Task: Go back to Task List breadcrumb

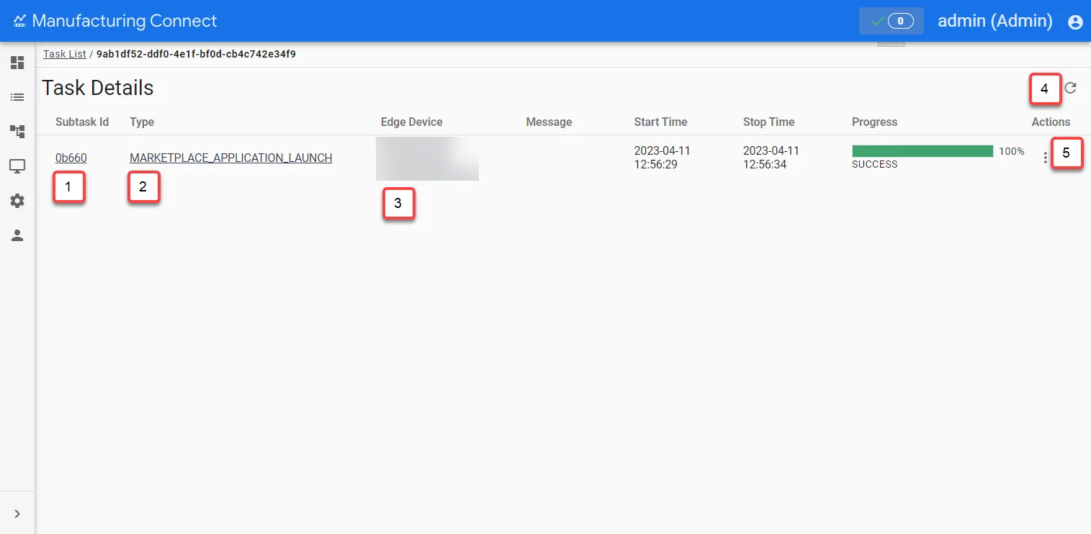Action: point(65,54)
